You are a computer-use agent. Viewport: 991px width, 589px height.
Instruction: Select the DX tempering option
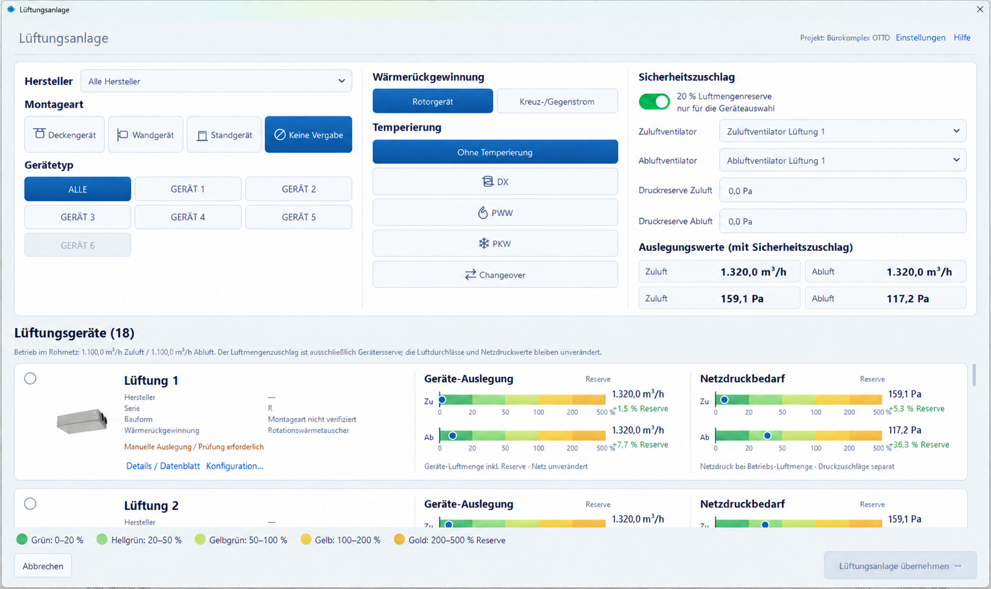pos(495,182)
